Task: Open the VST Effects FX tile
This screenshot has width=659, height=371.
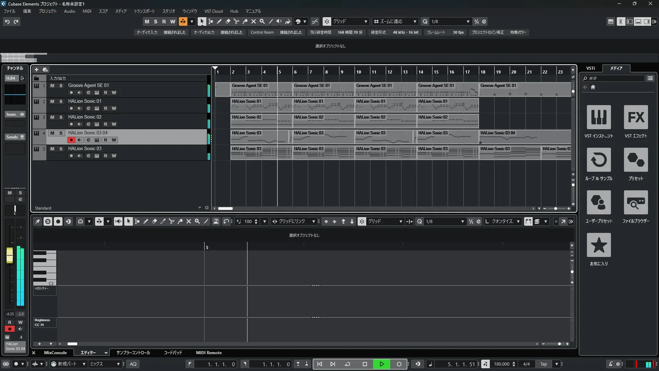Action: tap(636, 117)
